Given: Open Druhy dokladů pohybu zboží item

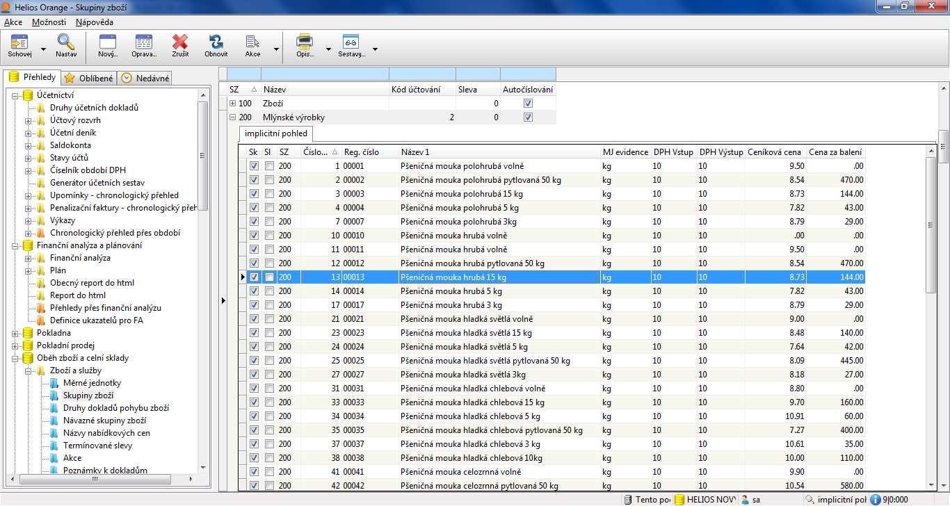Looking at the screenshot, I should pyautogui.click(x=116, y=408).
